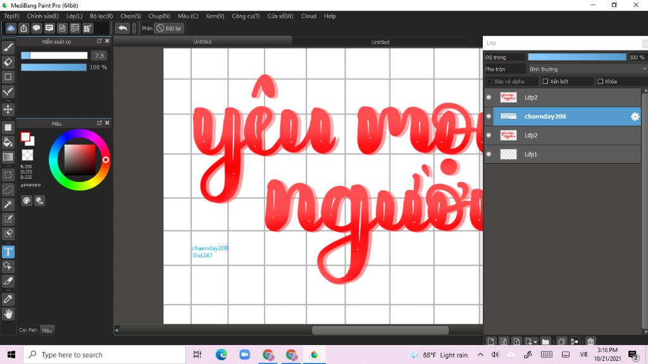Add a layer folder
This screenshot has height=364, width=648.
[545, 341]
